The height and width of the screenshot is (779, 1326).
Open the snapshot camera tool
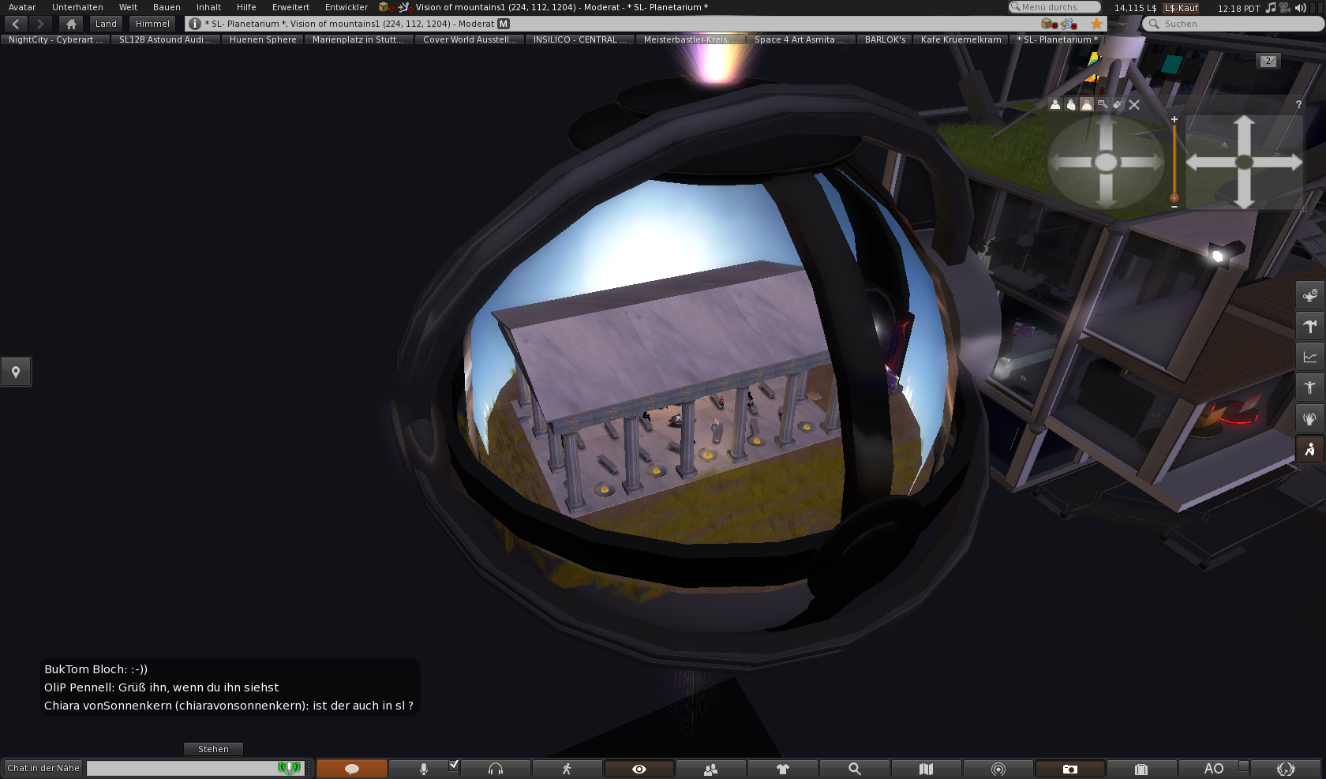(x=1069, y=769)
